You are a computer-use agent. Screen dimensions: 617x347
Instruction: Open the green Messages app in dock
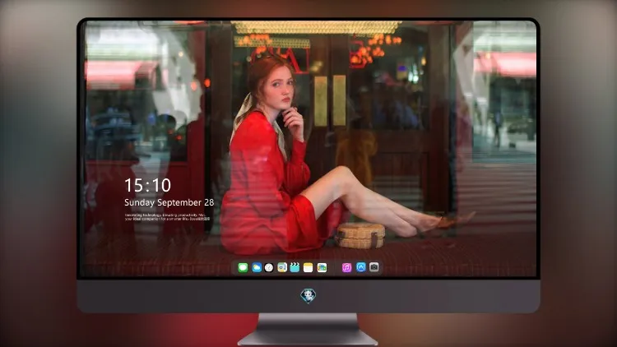[243, 268]
